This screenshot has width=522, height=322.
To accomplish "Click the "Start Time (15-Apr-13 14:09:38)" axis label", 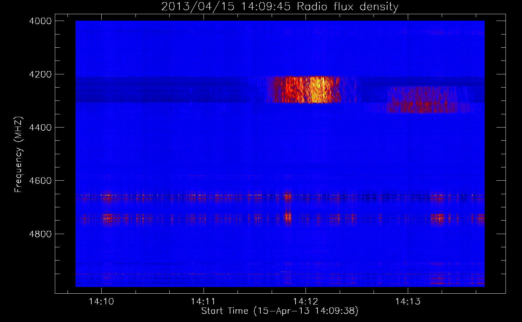I will (x=280, y=311).
